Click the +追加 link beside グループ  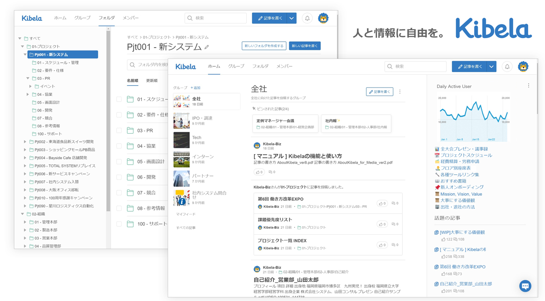(x=195, y=88)
